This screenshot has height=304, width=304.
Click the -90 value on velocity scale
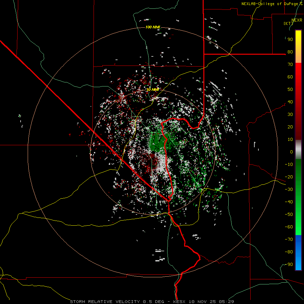click(x=289, y=264)
